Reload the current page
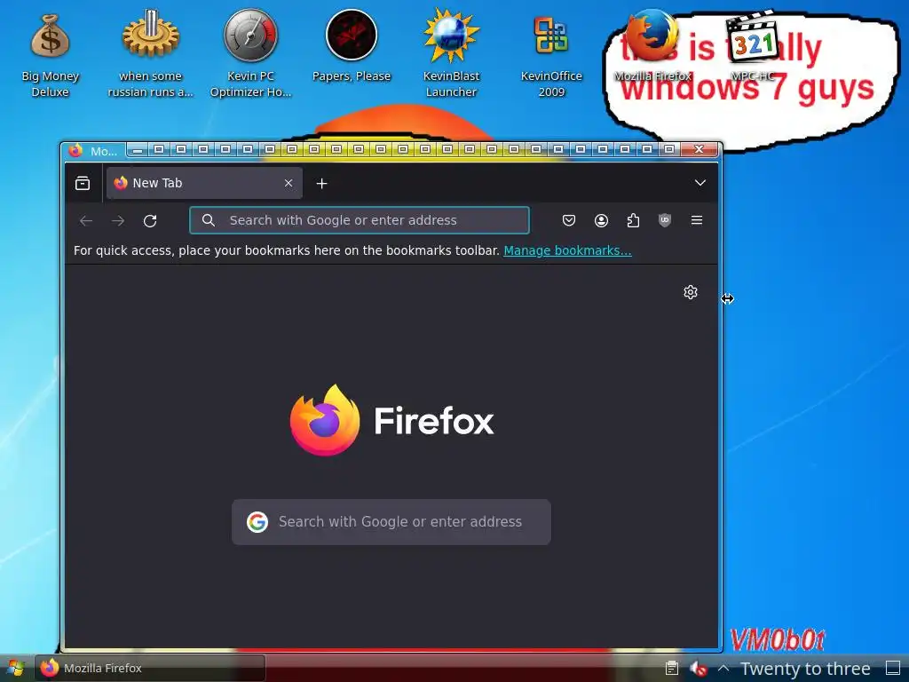 (x=150, y=221)
